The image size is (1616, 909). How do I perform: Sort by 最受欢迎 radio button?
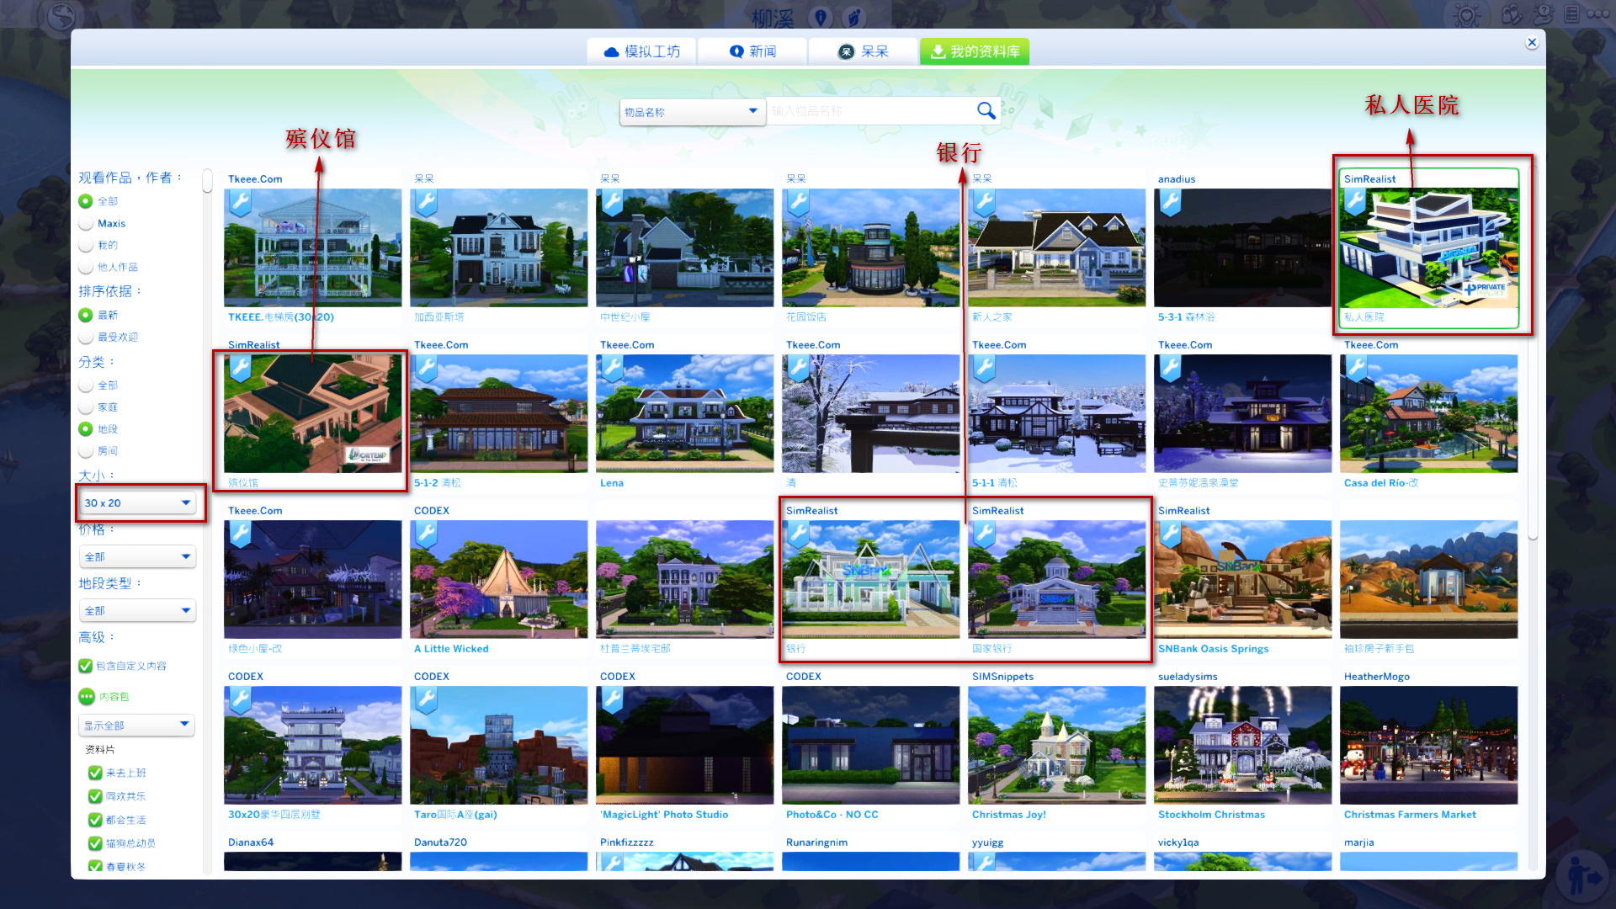[x=85, y=337]
